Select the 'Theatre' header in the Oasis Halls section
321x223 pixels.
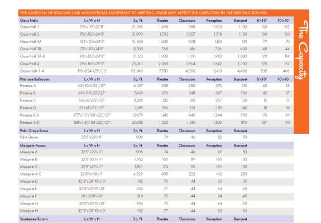(162, 21)
